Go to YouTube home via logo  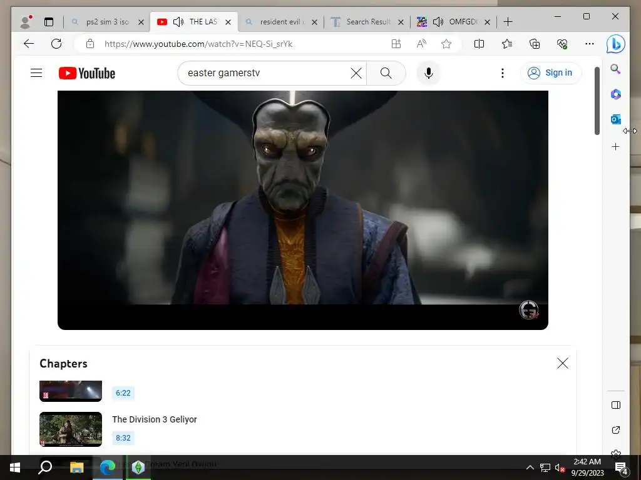coord(86,73)
